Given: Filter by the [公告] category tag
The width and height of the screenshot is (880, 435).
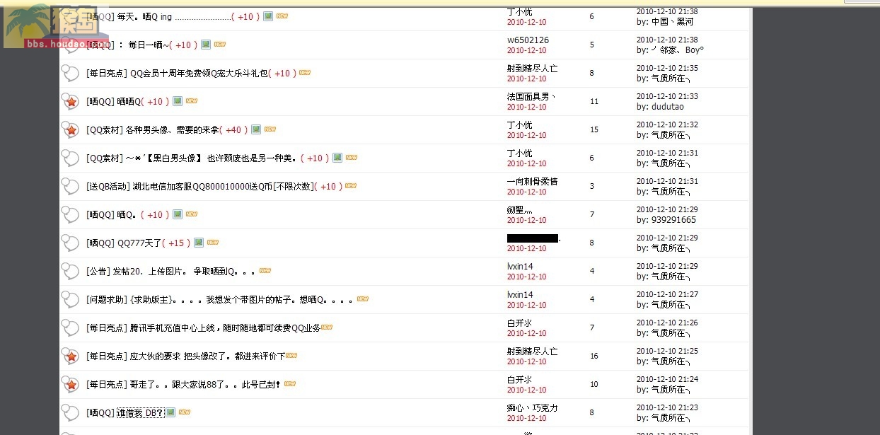Looking at the screenshot, I should pyautogui.click(x=98, y=271).
